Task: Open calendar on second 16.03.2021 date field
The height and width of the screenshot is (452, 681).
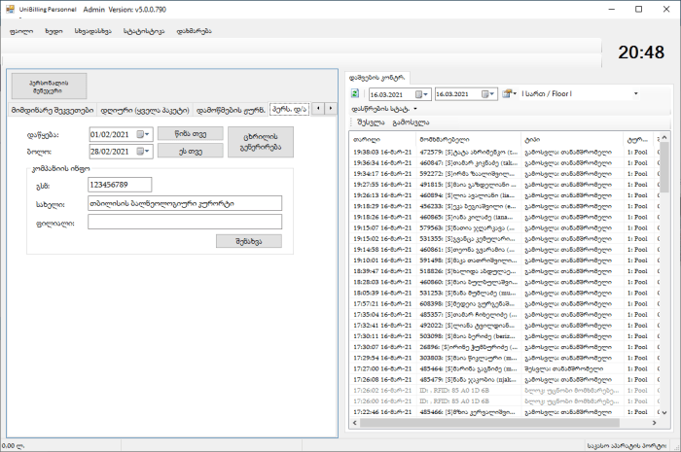Action: [488, 94]
